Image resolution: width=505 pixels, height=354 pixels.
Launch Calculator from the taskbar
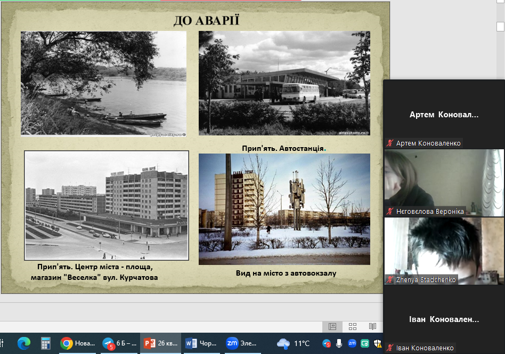pyautogui.click(x=46, y=343)
